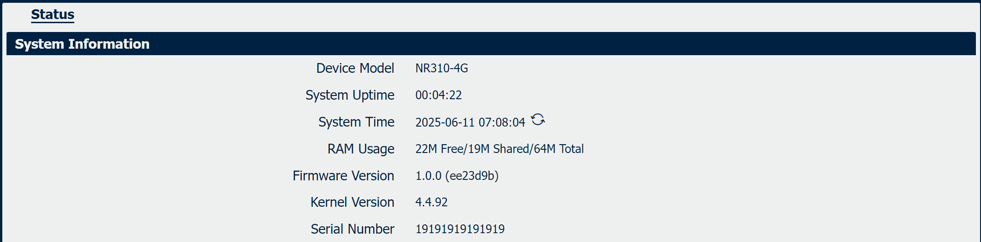Select the System Information section header
This screenshot has height=242, width=981.
point(491,44)
